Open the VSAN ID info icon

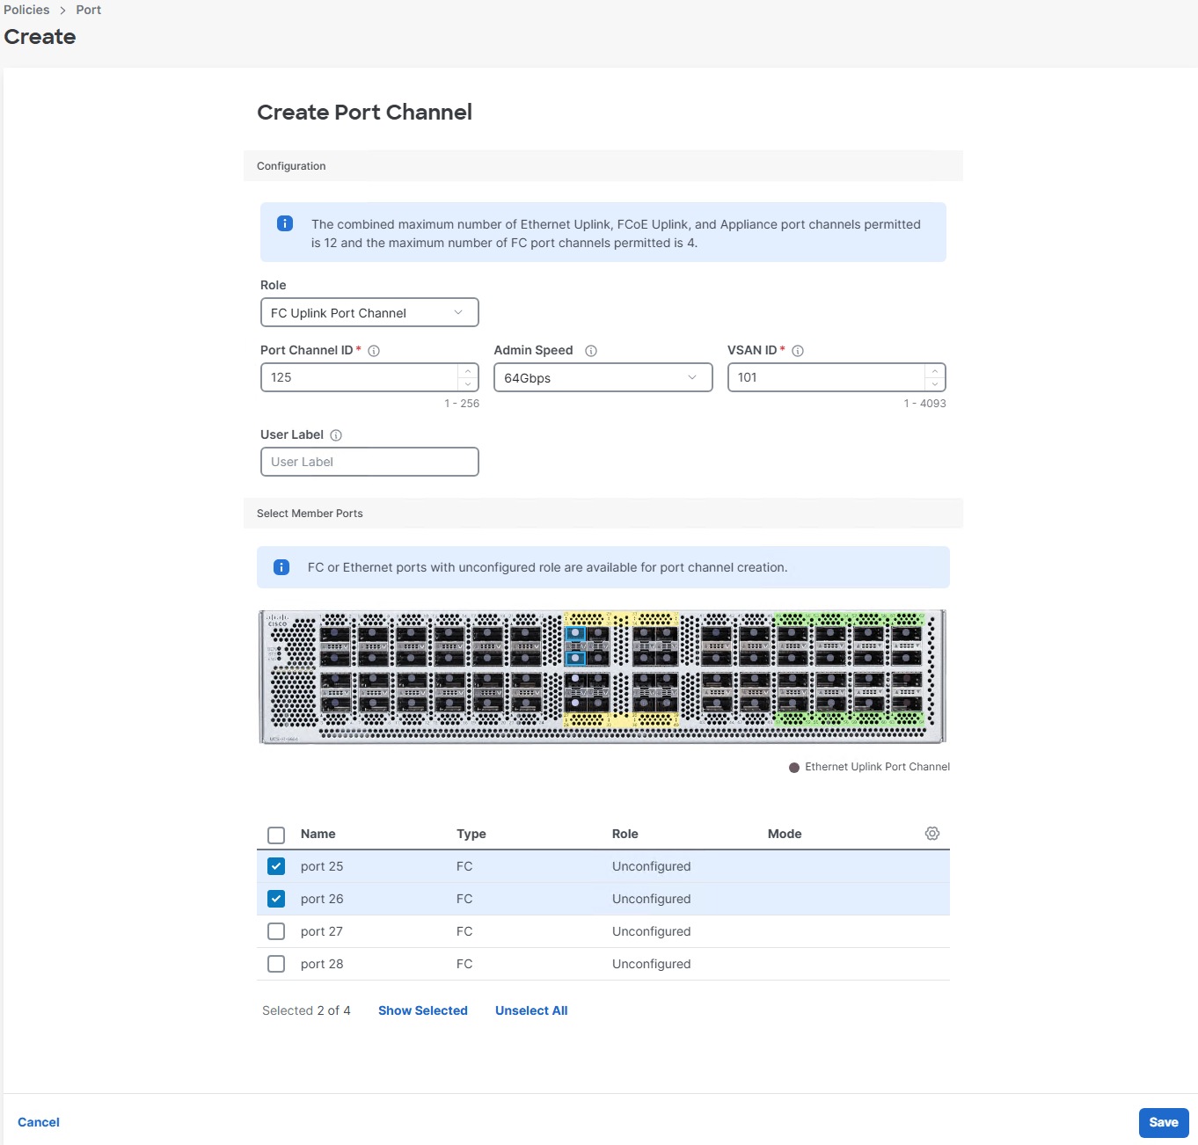click(x=798, y=351)
